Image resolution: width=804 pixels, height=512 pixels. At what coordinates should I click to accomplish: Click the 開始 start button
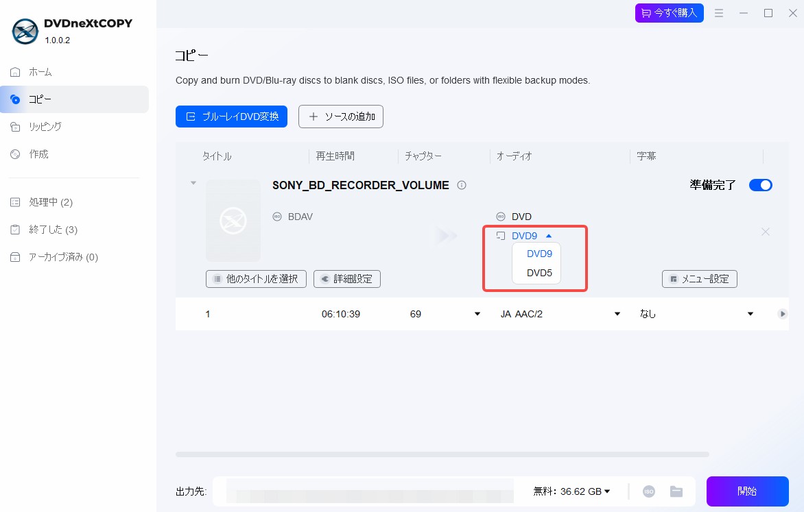(747, 491)
